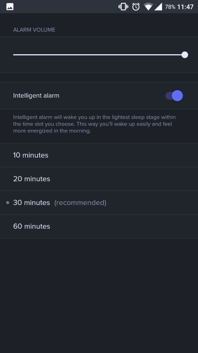Screen dimensions: 198x353
Task: Select the 10 minutes time slot
Action: 99,155
